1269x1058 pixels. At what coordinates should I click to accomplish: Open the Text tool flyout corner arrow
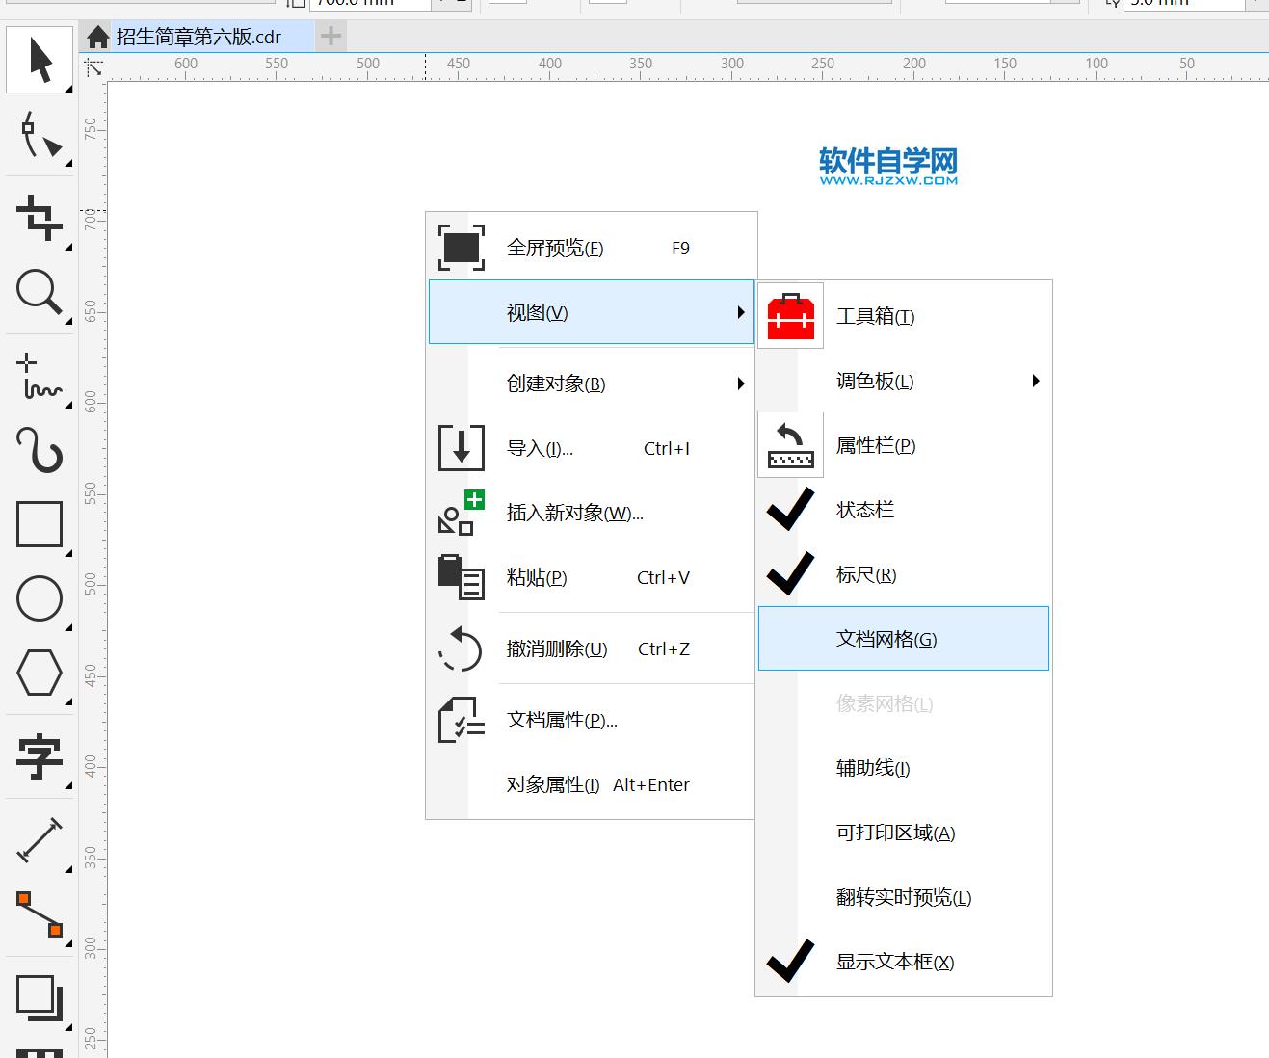pyautogui.click(x=68, y=786)
